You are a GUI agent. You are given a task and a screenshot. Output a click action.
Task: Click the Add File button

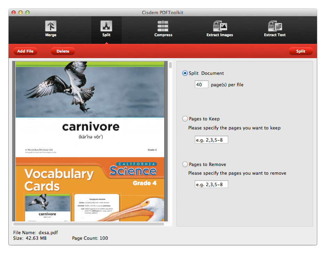25,51
